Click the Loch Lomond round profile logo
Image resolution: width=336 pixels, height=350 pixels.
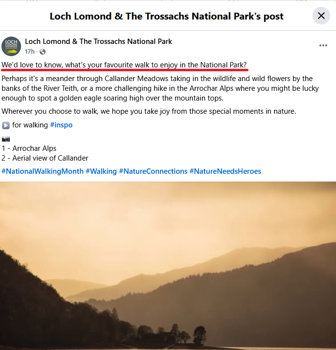point(11,46)
